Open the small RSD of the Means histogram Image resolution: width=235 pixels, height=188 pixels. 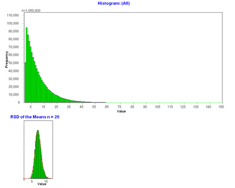click(x=38, y=150)
